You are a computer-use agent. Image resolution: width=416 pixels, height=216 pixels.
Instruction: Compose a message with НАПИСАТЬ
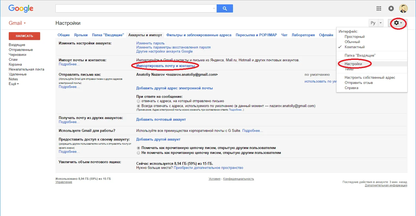(x=24, y=36)
